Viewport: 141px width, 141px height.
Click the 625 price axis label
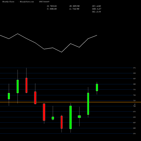coord(134,123)
